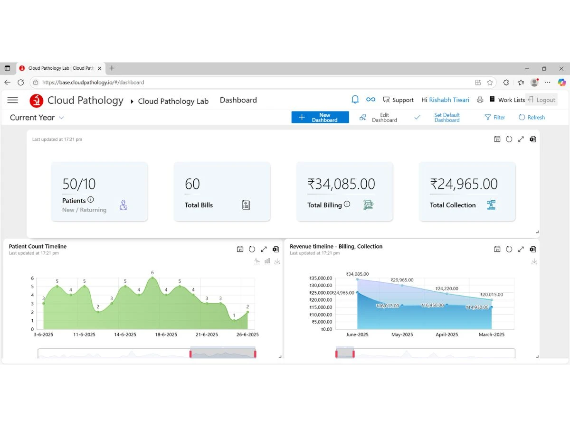Click the New Dashboard button

pyautogui.click(x=320, y=117)
